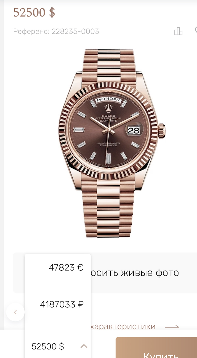The width and height of the screenshot is (197, 358).
Task: Click the date window showing 28
Action: pos(133,131)
